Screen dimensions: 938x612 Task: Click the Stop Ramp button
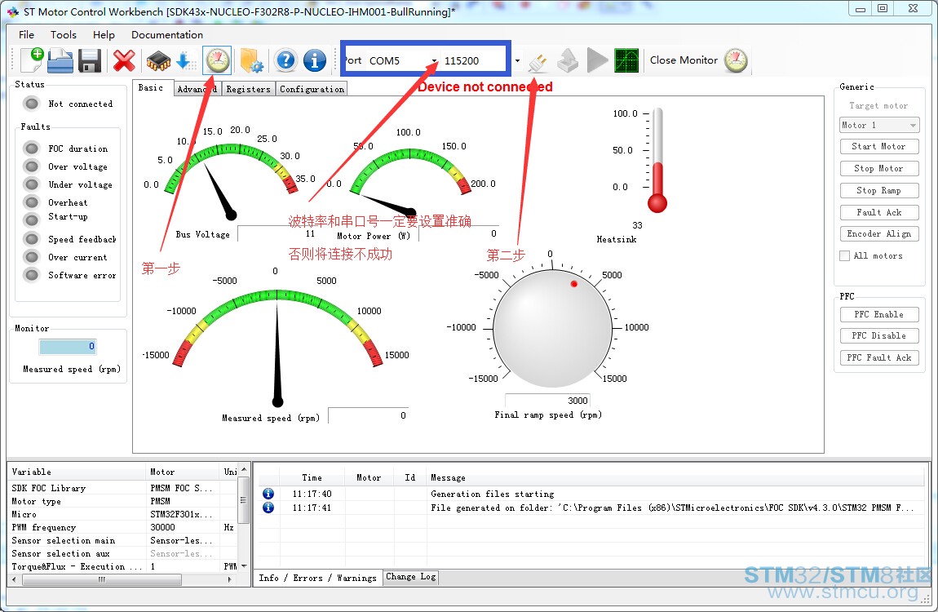(878, 190)
